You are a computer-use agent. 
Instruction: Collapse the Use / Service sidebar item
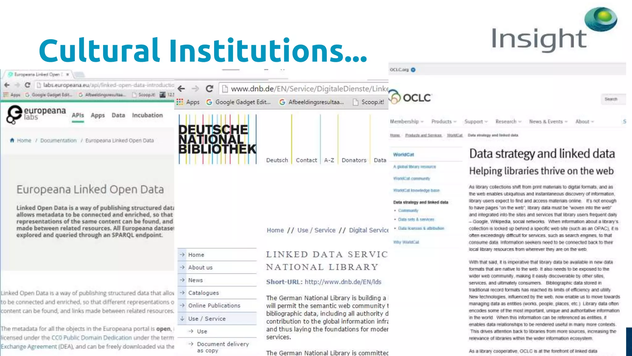207,319
